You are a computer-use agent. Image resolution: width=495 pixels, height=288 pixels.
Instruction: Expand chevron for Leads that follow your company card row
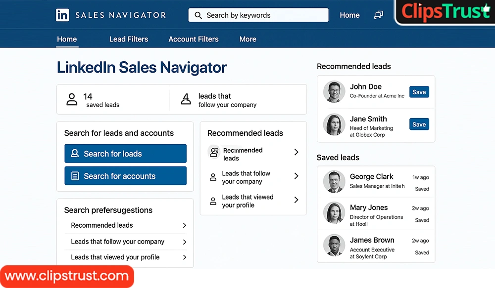click(x=296, y=176)
